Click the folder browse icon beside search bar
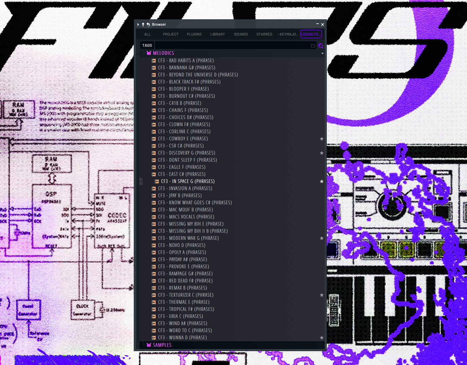 pos(313,45)
